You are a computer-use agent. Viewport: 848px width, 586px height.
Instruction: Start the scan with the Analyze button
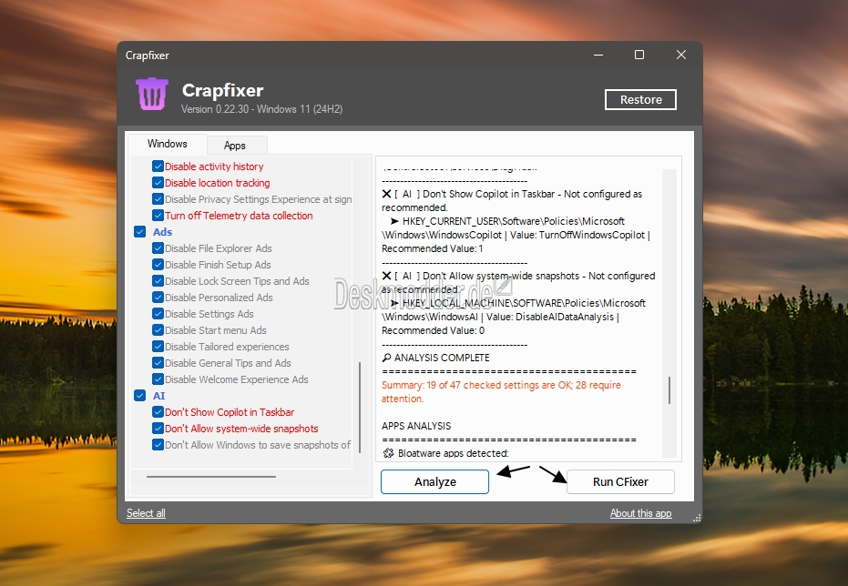coord(434,481)
